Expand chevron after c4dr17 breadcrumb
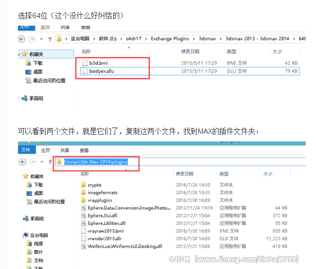 [146, 39]
